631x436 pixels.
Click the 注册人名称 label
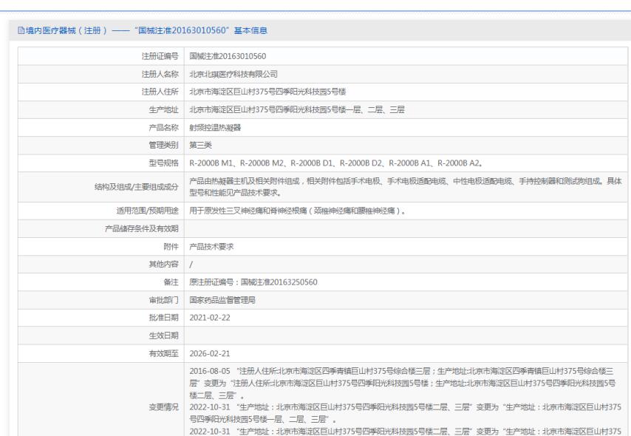point(160,74)
